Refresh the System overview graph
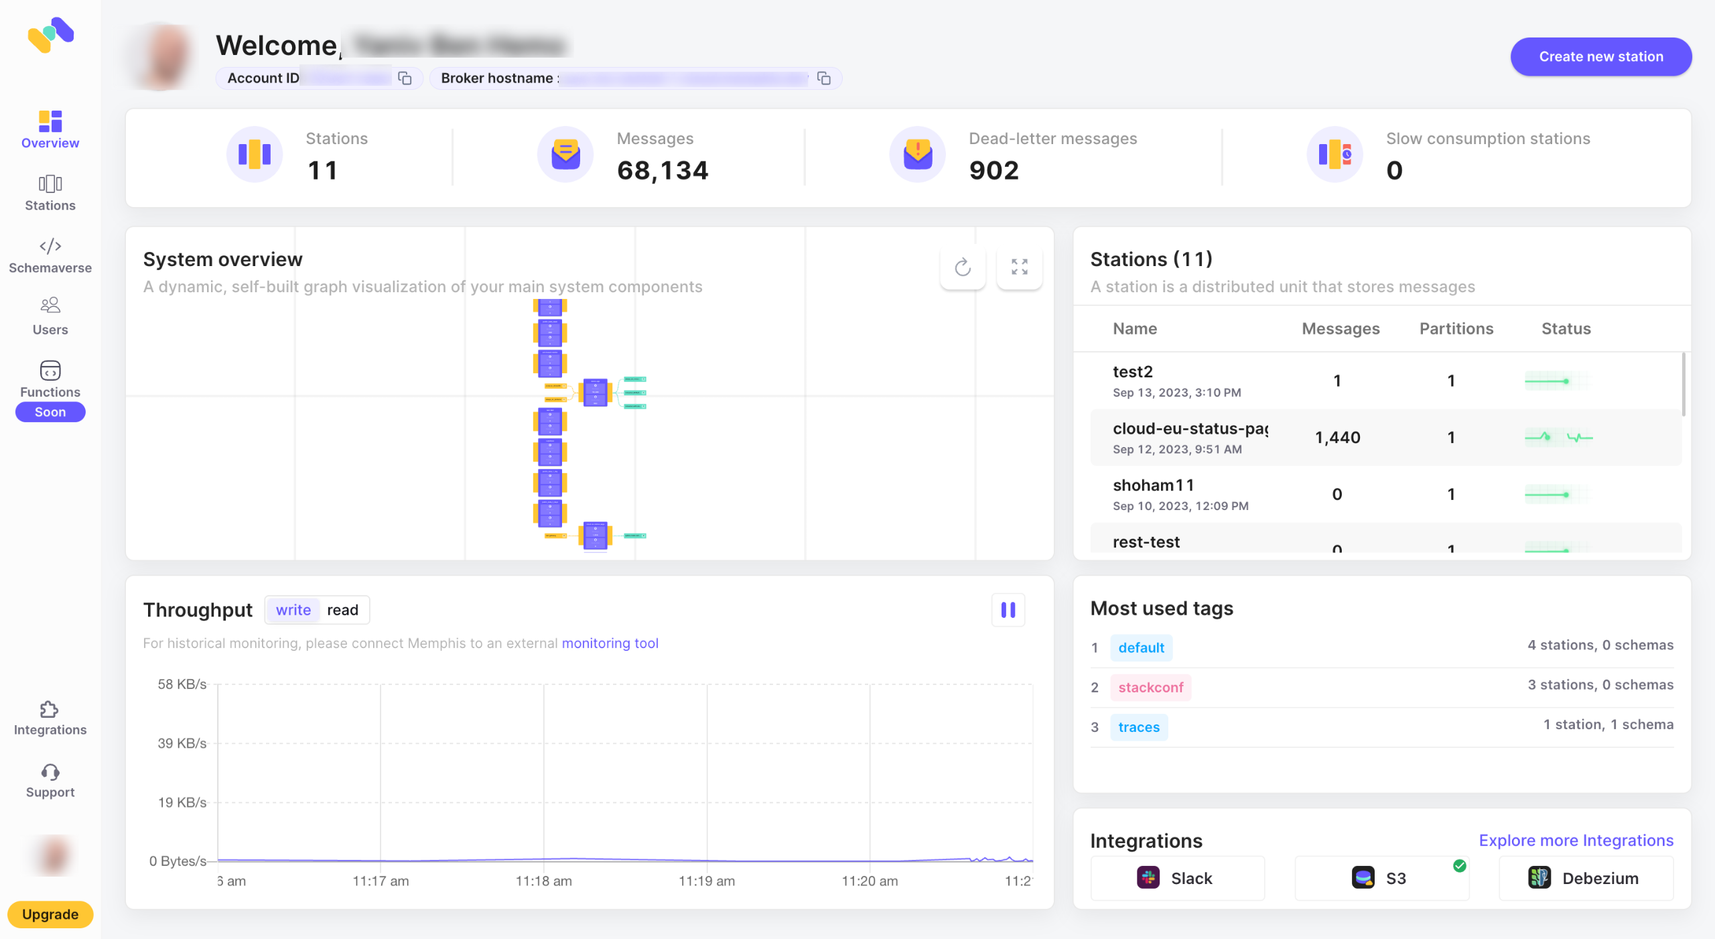The width and height of the screenshot is (1715, 939). pyautogui.click(x=963, y=267)
